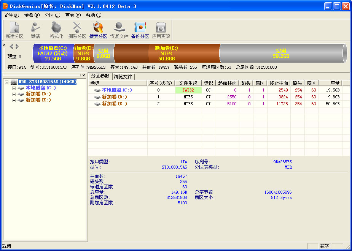
Task: Click the 容量 column header
Action: 330,83
